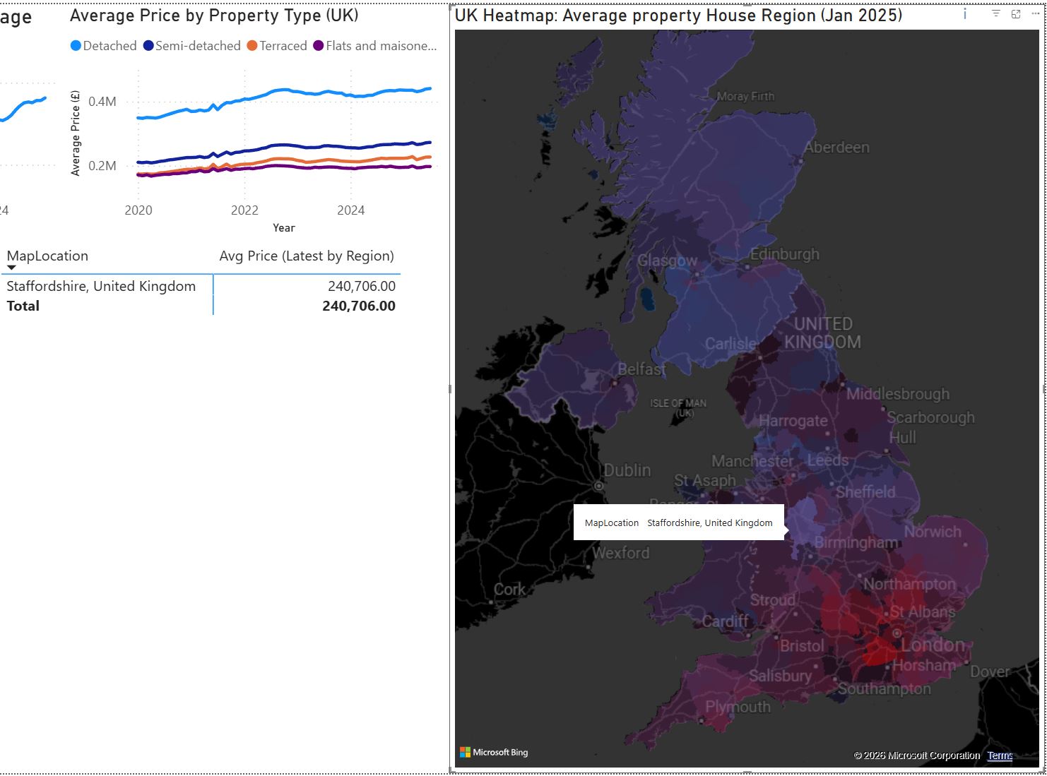1047x776 pixels.
Task: Toggle Flats and maisonettes purple legend marker
Action: point(319,46)
